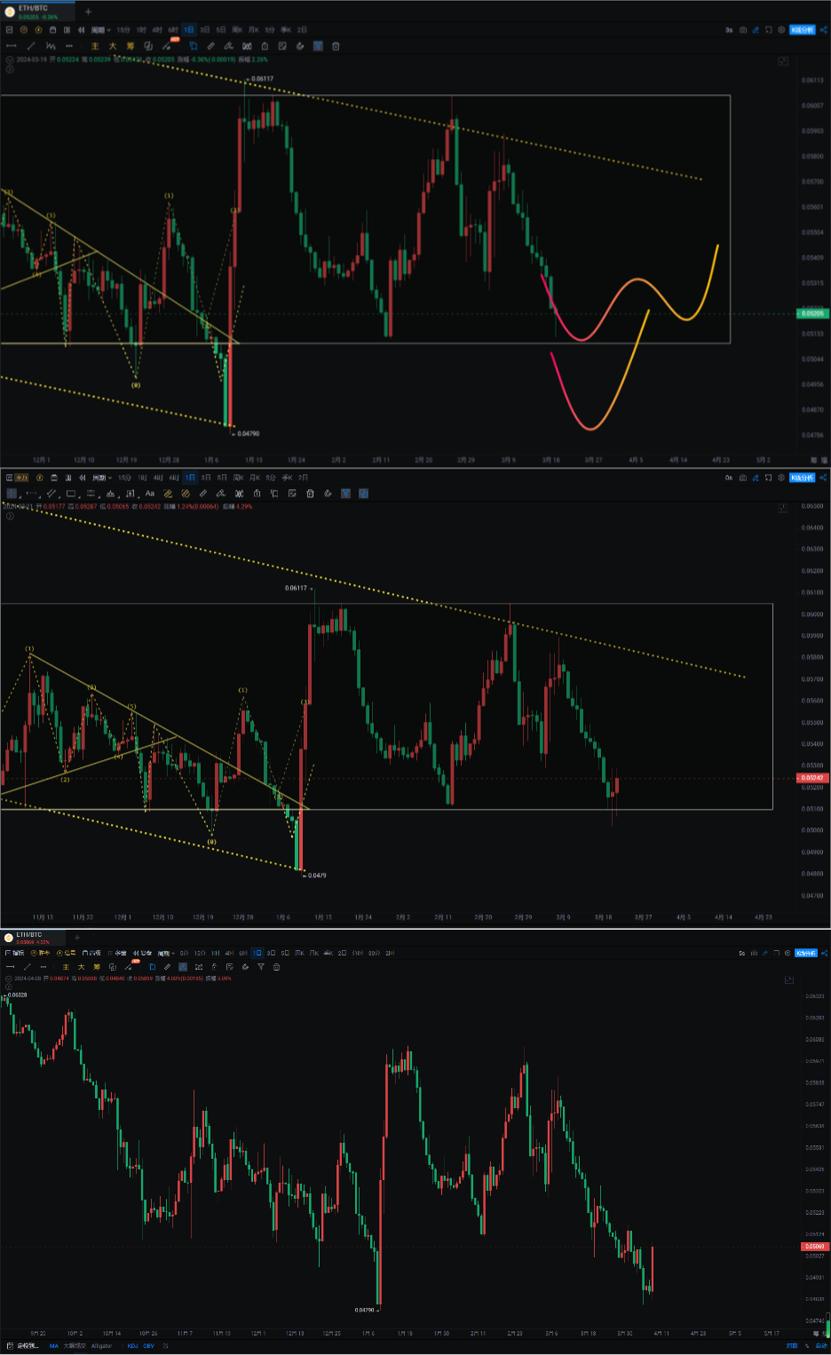Click trash icon in middle chart toolbar
The height and width of the screenshot is (1355, 831).
[x=311, y=493]
